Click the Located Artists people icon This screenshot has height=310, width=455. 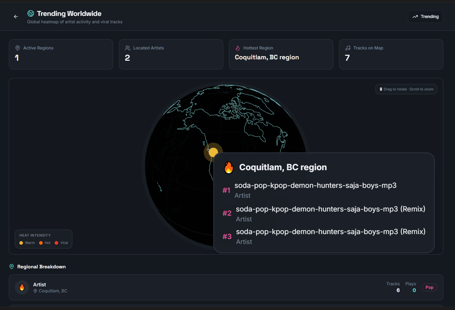coord(128,48)
